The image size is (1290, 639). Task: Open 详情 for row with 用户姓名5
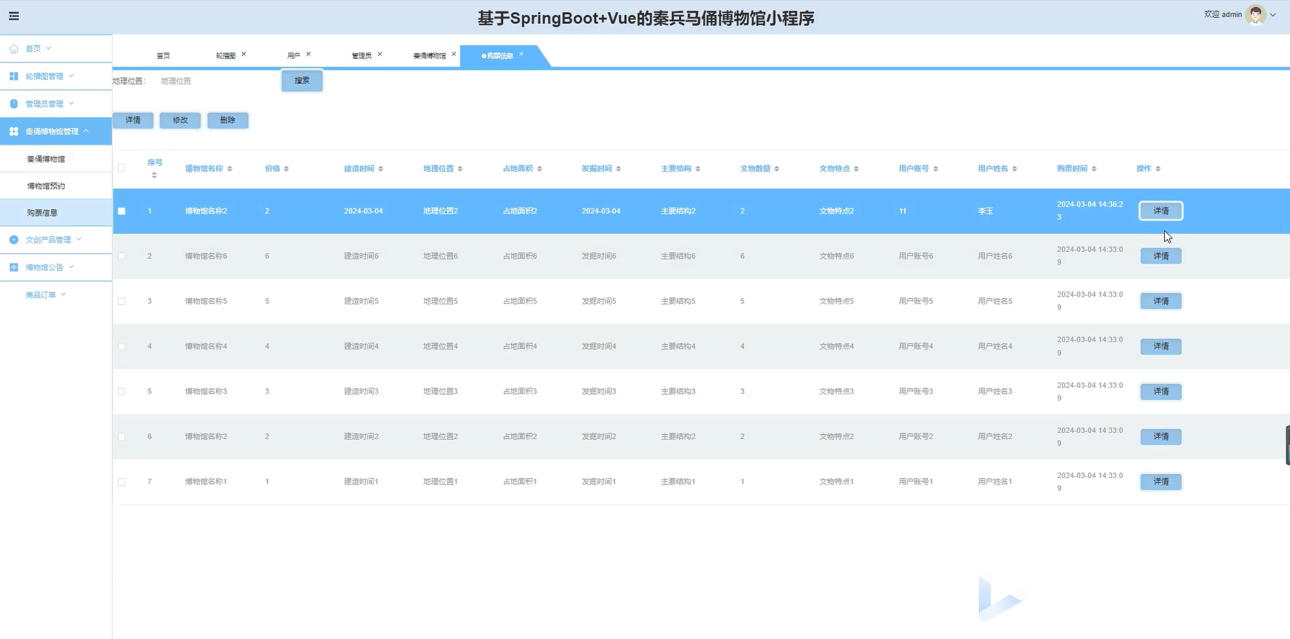pos(1161,301)
